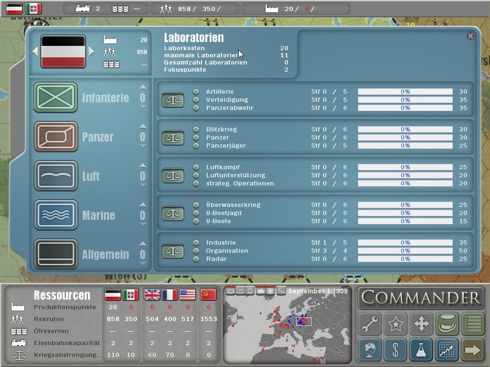490x367 pixels.
Task: Enable the U-Boote research light
Action: (196, 221)
